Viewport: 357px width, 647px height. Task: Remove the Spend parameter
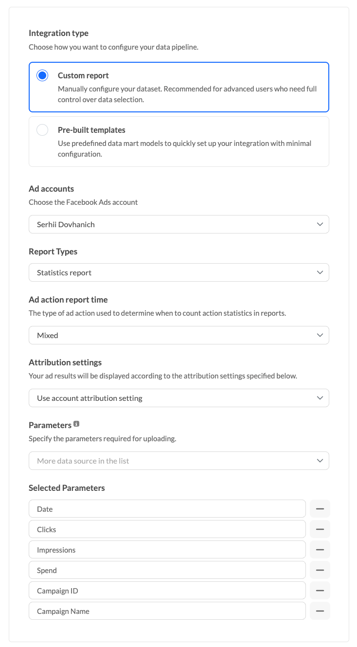pos(320,570)
